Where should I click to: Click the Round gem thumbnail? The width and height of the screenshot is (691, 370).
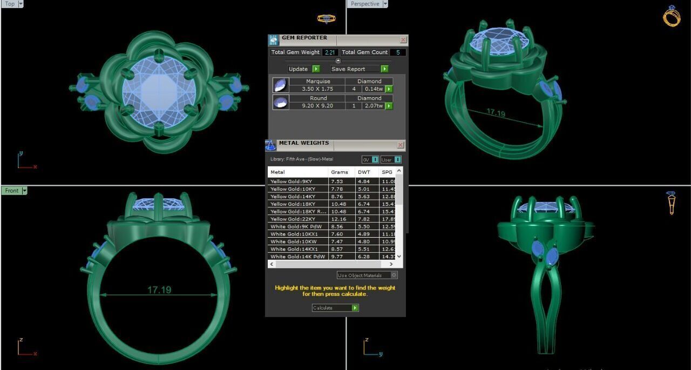pyautogui.click(x=280, y=102)
